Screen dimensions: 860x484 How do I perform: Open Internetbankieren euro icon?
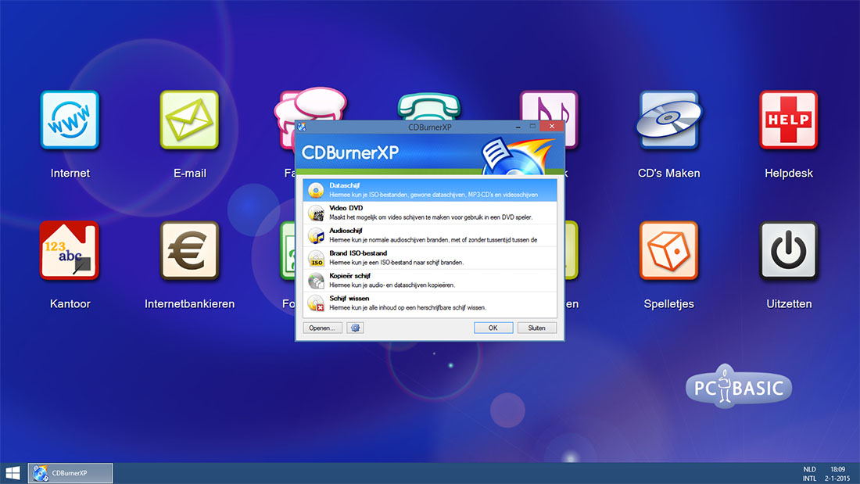click(x=189, y=250)
